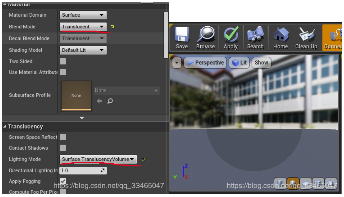The image size is (344, 197).
Task: Click the Decal Blend Mode label
Action: (x=29, y=38)
